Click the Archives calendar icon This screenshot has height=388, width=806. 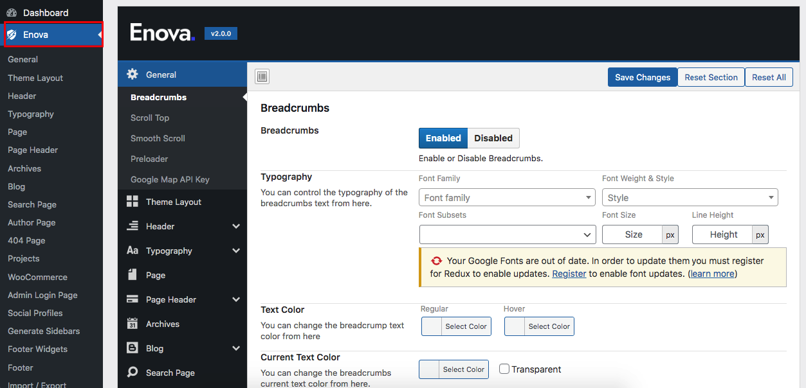pos(133,324)
